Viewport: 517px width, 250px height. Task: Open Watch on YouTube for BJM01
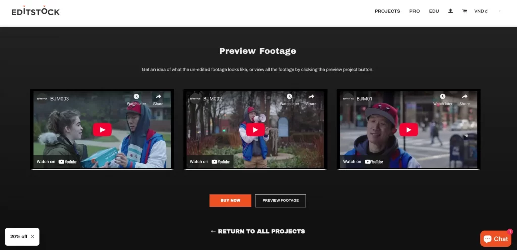[363, 161]
